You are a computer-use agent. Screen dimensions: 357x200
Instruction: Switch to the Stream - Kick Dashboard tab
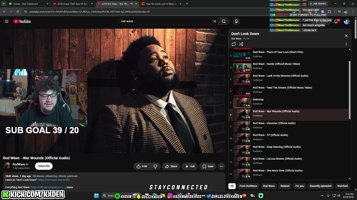28,4
